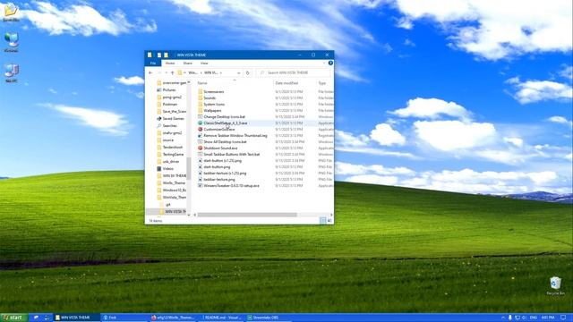Select taskbar-texture.png file
Viewport: 573px width, 322px height.
pyautogui.click(x=218, y=179)
